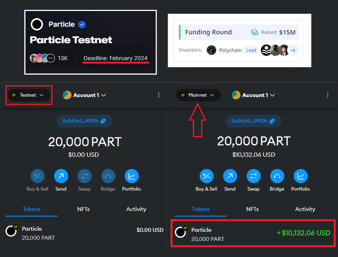Switch to NFTs tab in Mainnet wallet

pos(253,209)
